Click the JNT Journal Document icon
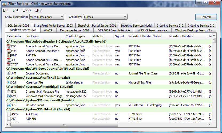 pos(9,73)
